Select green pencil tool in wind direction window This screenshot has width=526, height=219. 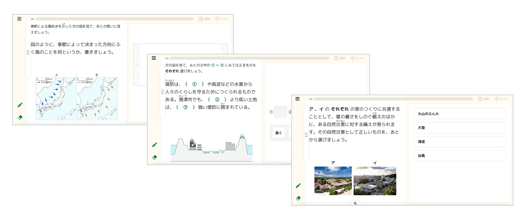point(20,105)
